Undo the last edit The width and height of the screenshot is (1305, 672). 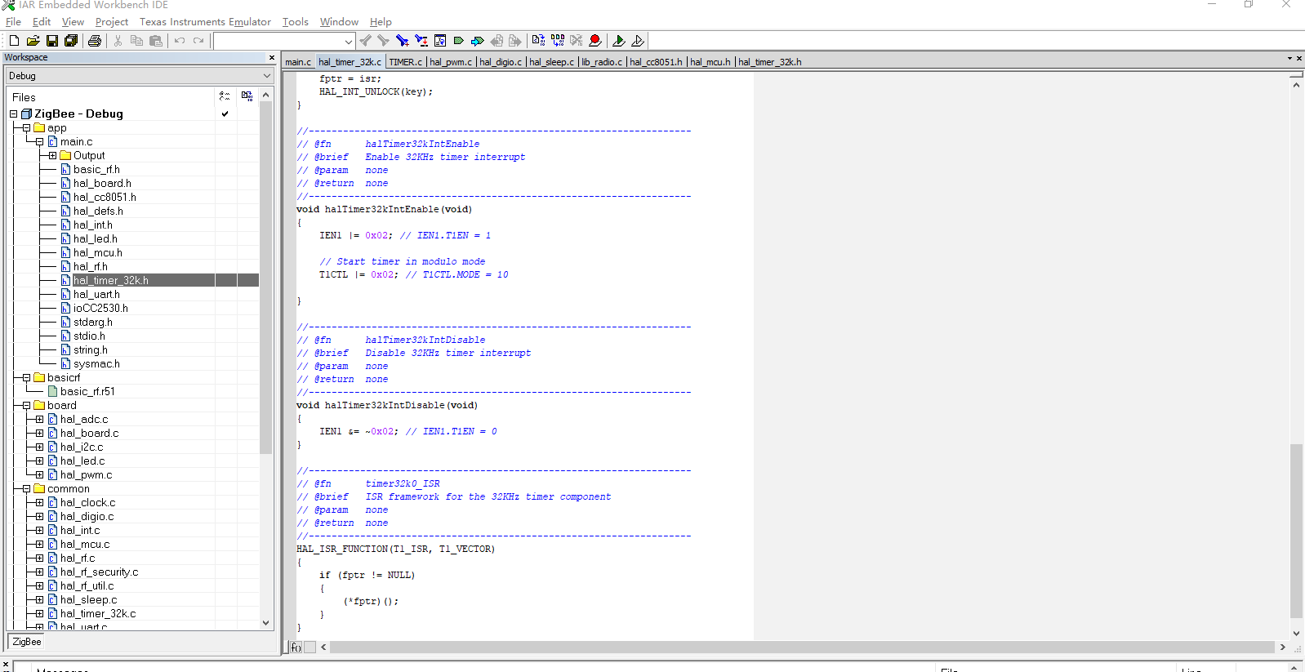[180, 41]
